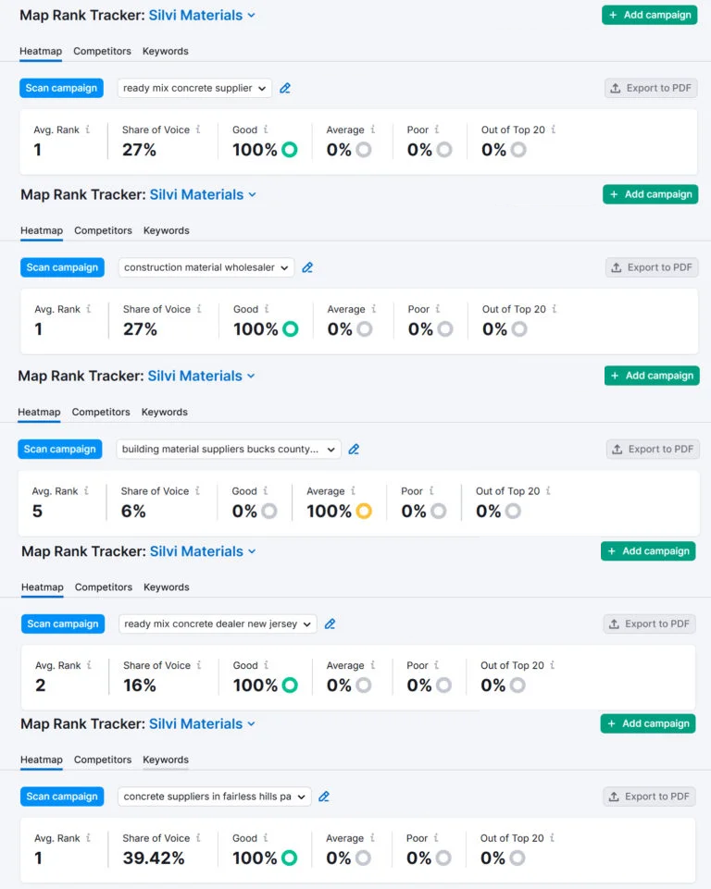Click the topmost Add campaign button
Viewport: 711px width, 889px height.
click(649, 15)
